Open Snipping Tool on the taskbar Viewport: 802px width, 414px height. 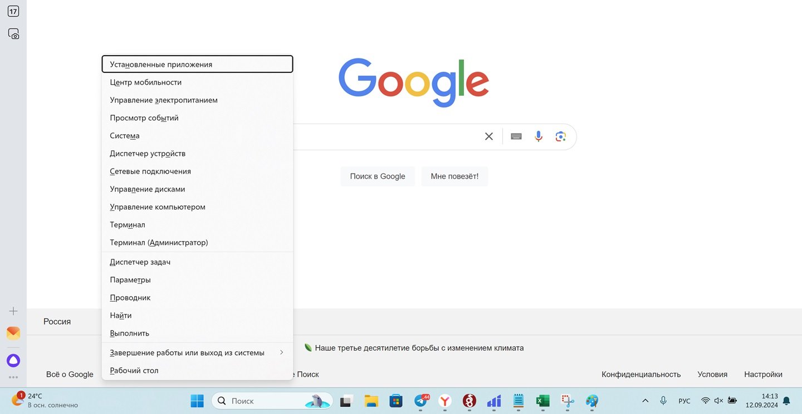(x=568, y=401)
